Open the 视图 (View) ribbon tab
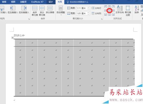The image size is (143, 104). pos(13,2)
